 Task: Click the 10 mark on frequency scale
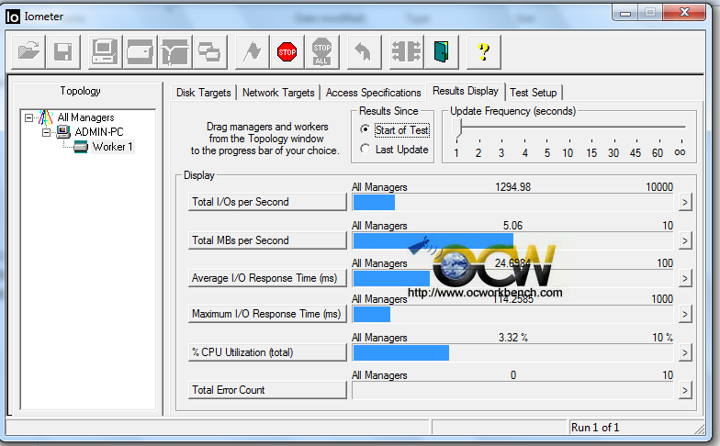click(568, 153)
